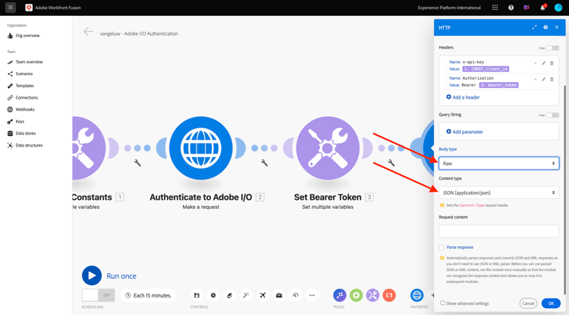Image resolution: width=569 pixels, height=315 pixels.
Task: Delete the Authorization header
Action: click(552, 79)
